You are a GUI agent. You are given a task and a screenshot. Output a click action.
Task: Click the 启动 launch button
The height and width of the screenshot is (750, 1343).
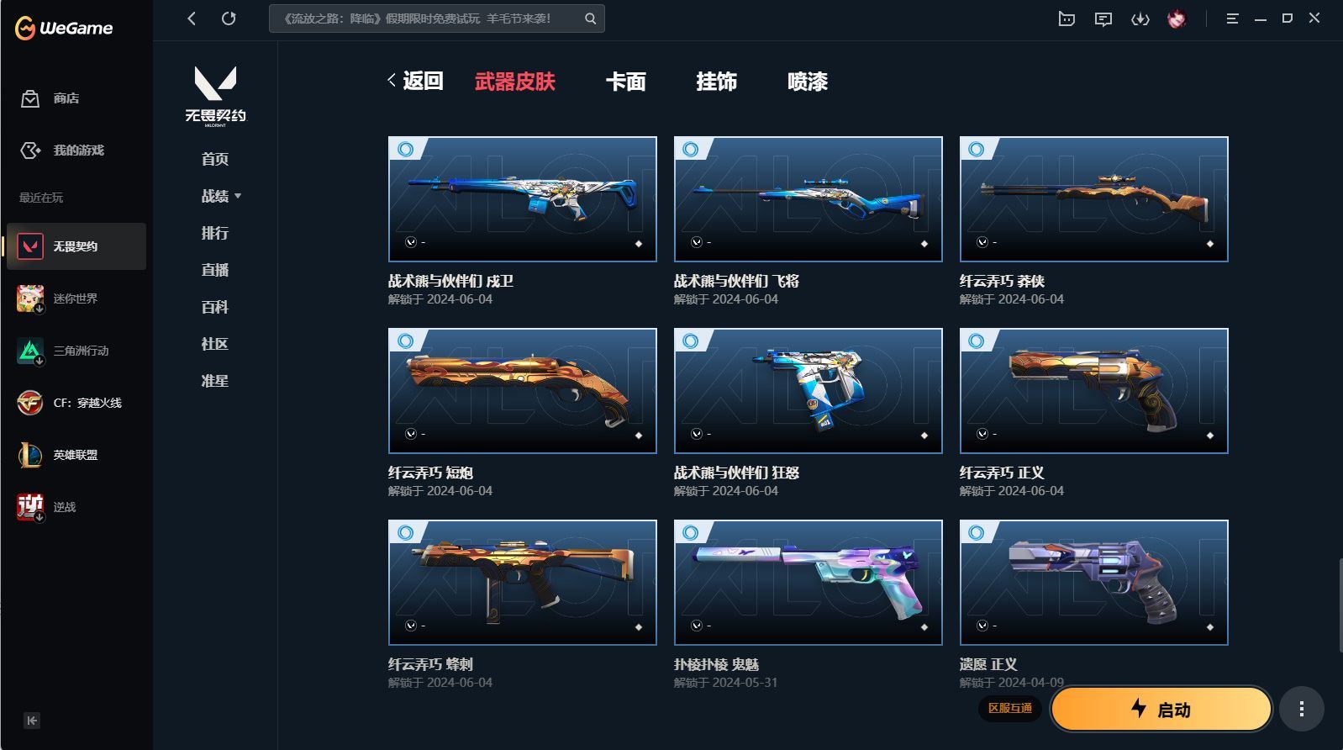click(x=1161, y=710)
